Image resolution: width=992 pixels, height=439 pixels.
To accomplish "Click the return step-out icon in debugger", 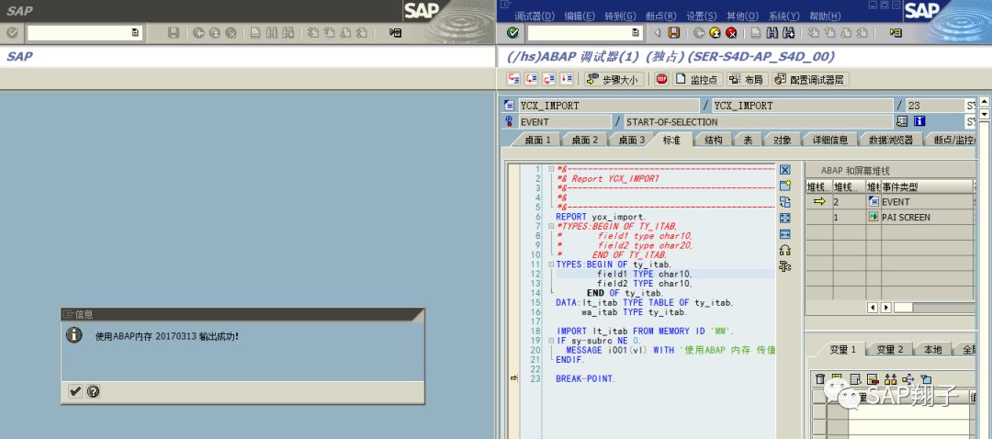I will (x=548, y=79).
